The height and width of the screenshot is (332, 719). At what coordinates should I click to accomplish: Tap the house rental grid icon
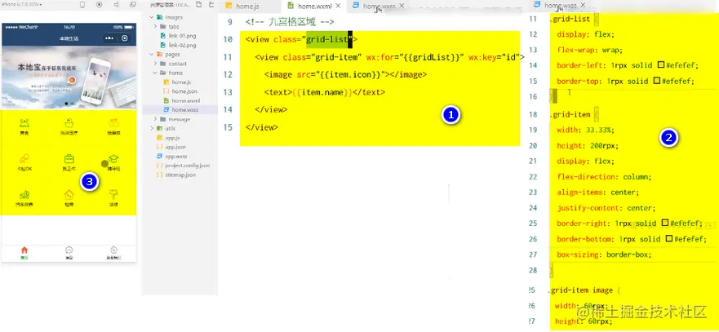[69, 194]
